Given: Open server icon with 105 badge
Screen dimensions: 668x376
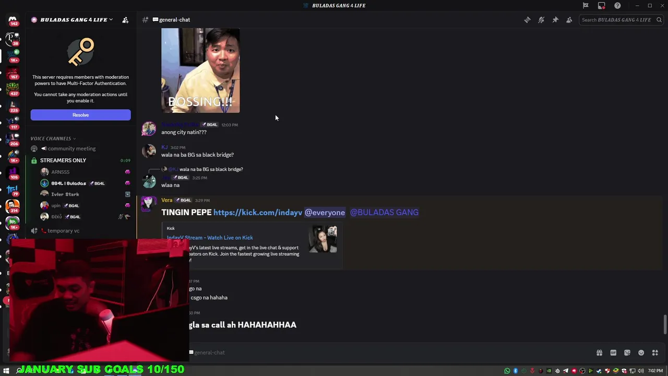Looking at the screenshot, I should click(x=13, y=172).
